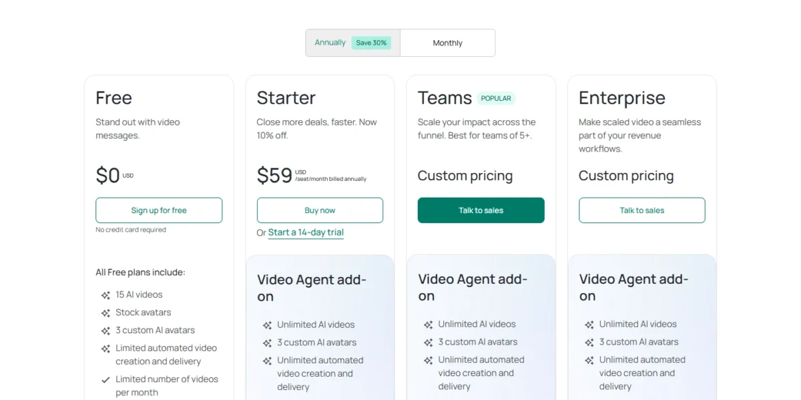
Task: Open the Start a 14-day trial link
Action: point(306,232)
